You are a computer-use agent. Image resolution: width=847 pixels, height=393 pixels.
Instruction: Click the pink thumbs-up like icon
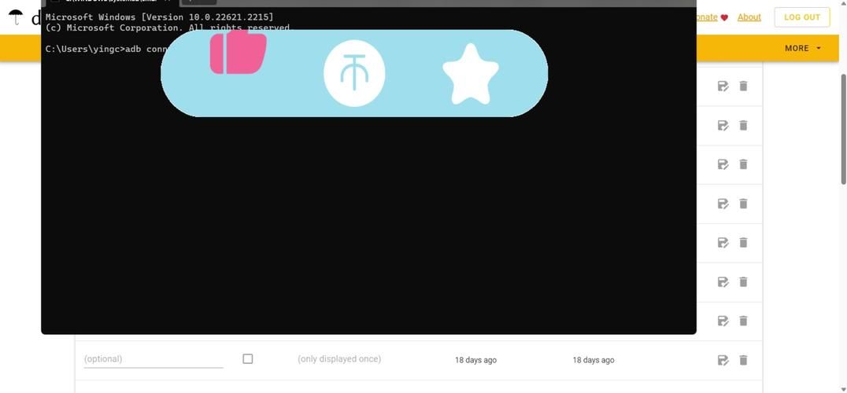tap(239, 52)
